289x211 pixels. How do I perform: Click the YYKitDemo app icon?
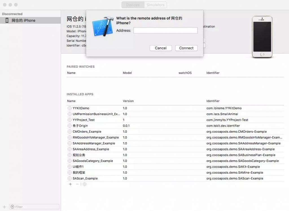pos(69,108)
